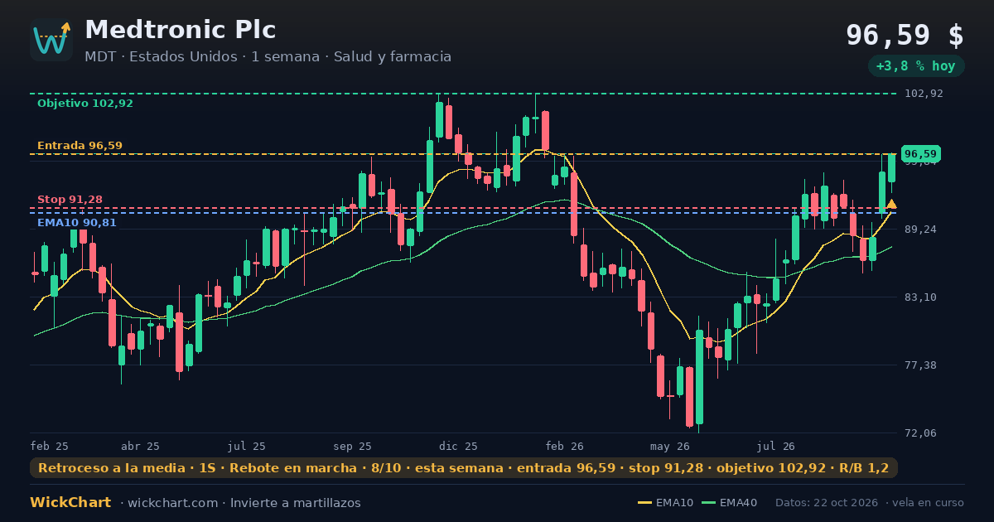Click the 89,24 price axis value
The height and width of the screenshot is (522, 994).
tap(920, 230)
